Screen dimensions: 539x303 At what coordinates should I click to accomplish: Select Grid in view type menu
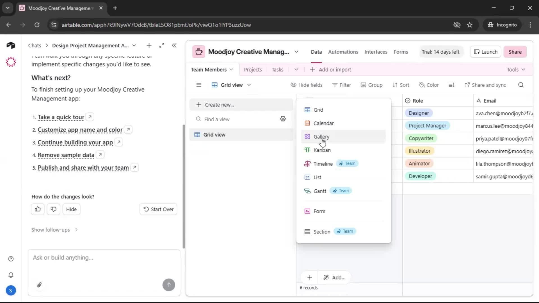point(343,110)
